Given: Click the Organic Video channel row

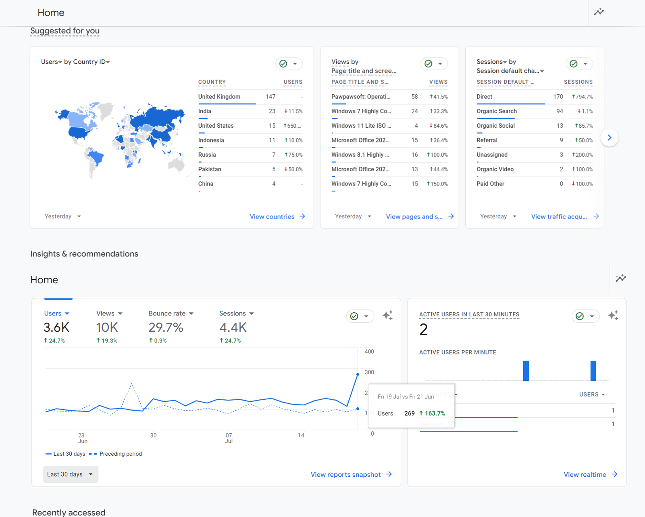Looking at the screenshot, I should 535,169.
